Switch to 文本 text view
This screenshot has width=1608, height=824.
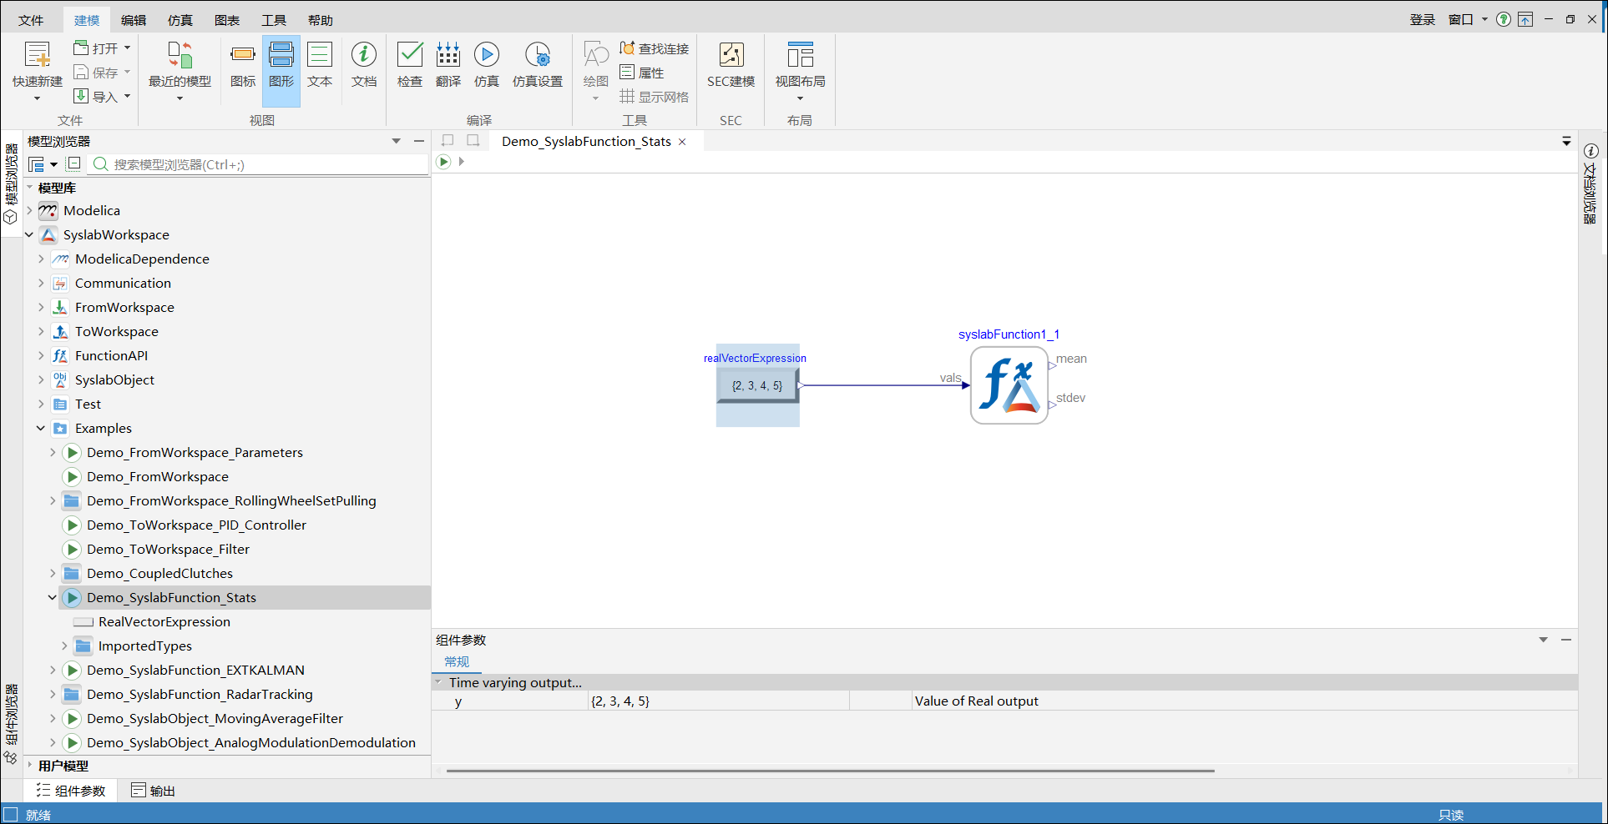[x=320, y=64]
